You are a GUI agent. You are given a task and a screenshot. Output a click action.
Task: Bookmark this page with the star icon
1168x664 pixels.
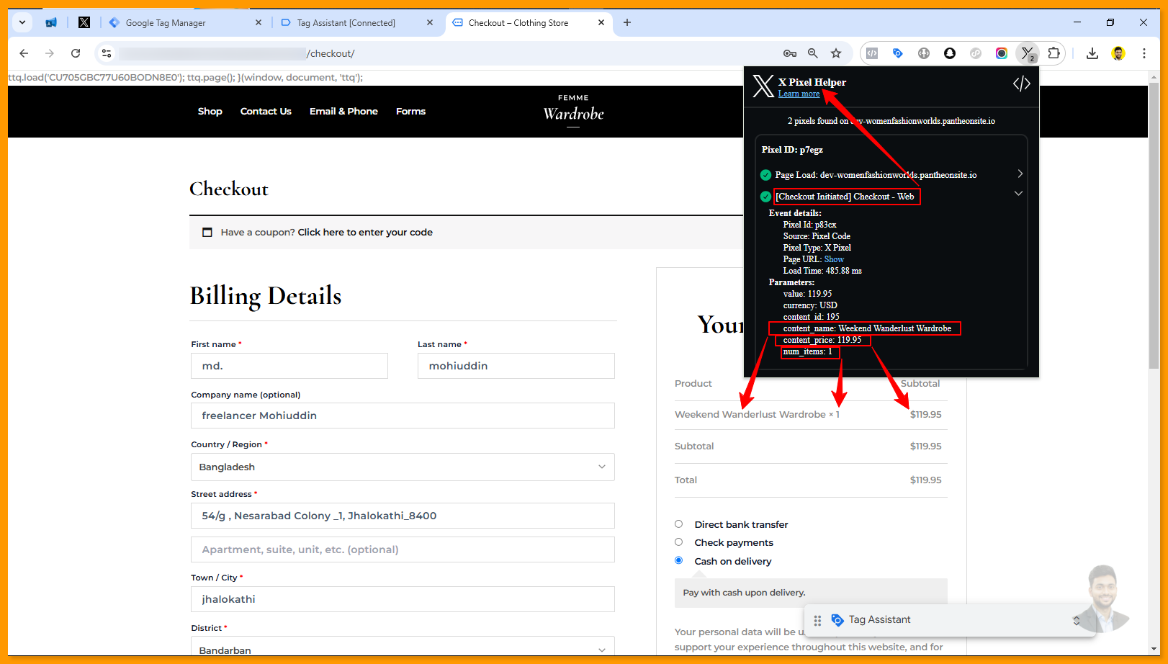pos(836,53)
